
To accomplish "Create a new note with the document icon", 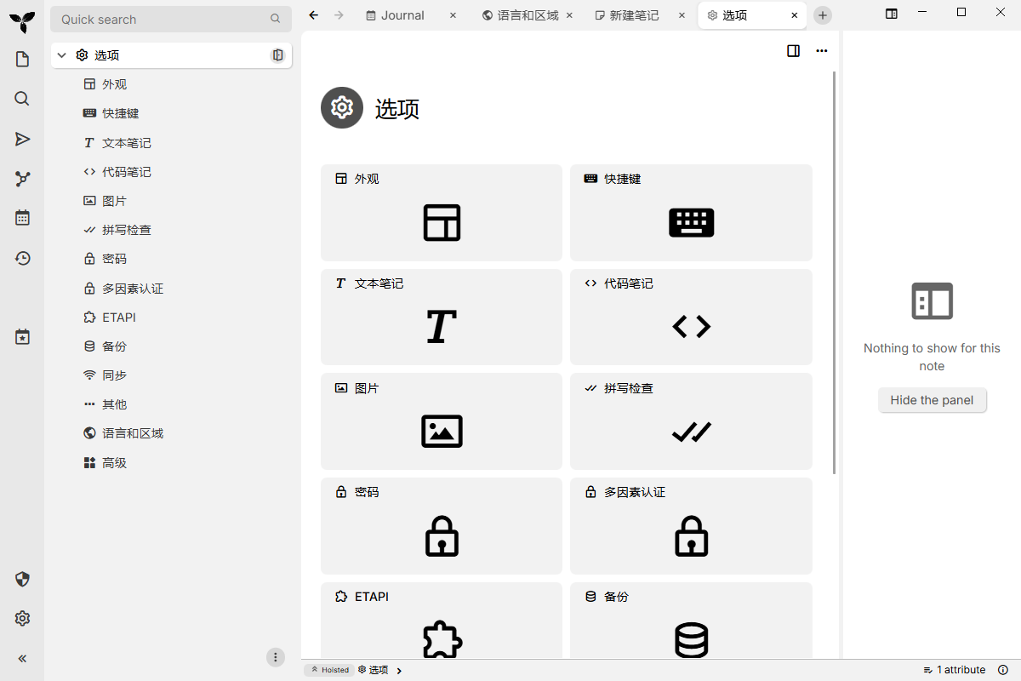I will (x=22, y=59).
